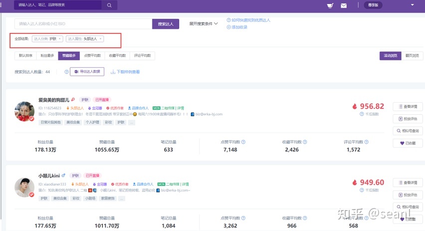425x231 pixels.
Task: Open the mail envelope icon in header
Action: coord(344,5)
